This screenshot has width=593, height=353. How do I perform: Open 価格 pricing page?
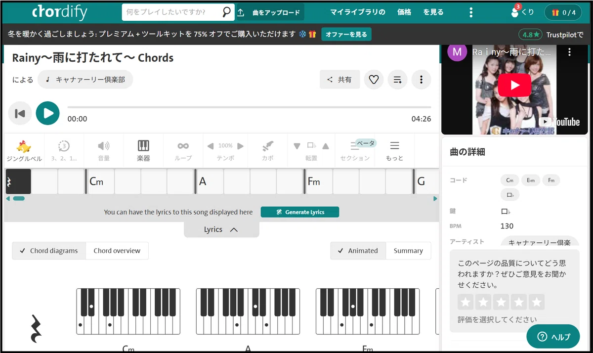coord(404,12)
